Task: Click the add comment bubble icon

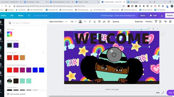Action: click(x=162, y=33)
